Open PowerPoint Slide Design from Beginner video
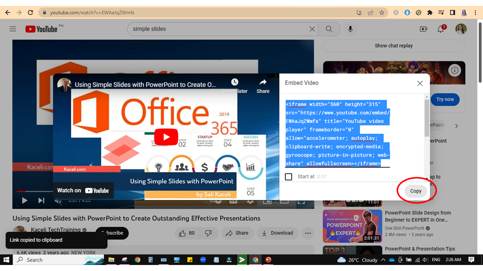 coord(418,216)
